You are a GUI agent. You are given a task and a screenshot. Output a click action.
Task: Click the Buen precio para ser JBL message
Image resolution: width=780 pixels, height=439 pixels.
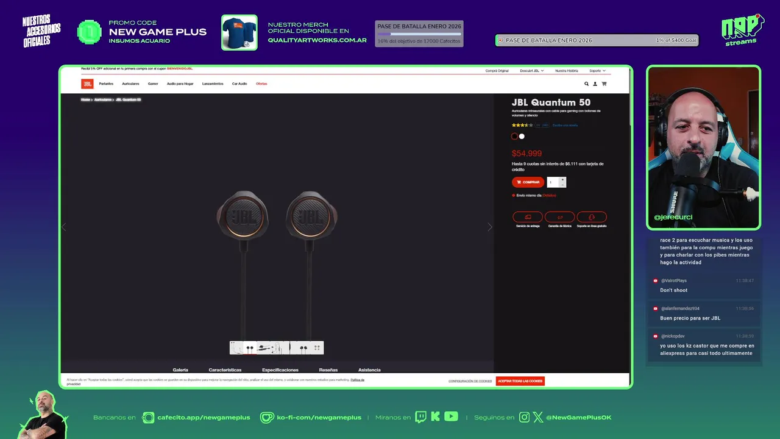(690, 318)
